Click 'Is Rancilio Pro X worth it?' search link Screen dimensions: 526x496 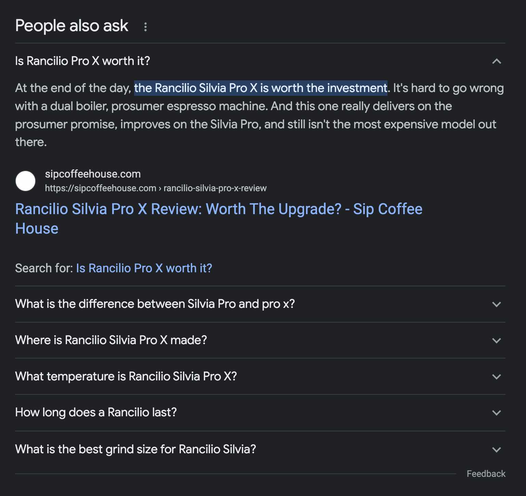pyautogui.click(x=144, y=268)
